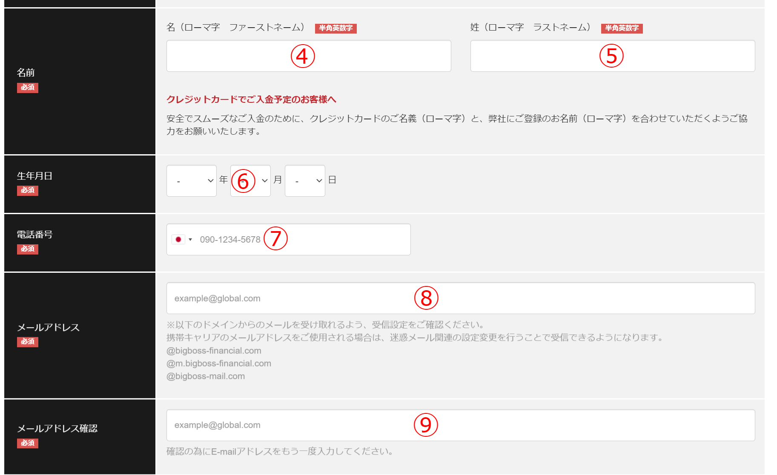This screenshot has height=475, width=777.
Task: Click the 必須 badge under メールアドレス確認
Action: click(28, 443)
